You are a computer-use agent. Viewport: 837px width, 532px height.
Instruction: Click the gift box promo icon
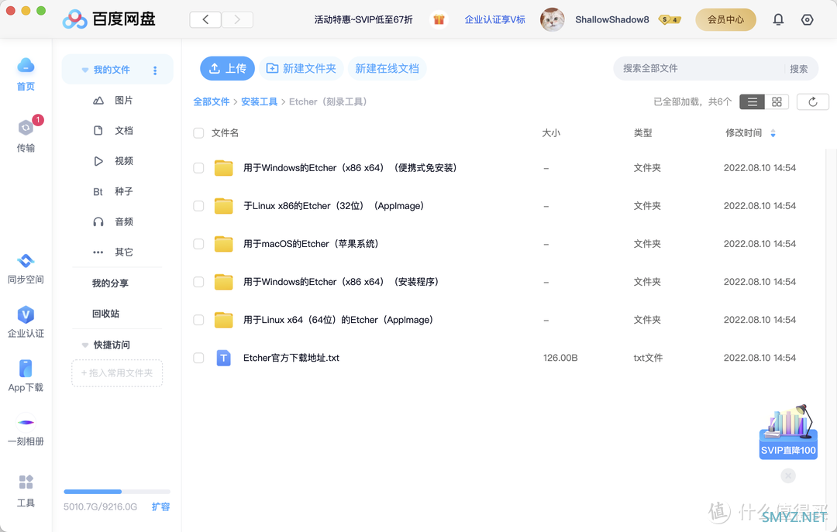point(439,19)
